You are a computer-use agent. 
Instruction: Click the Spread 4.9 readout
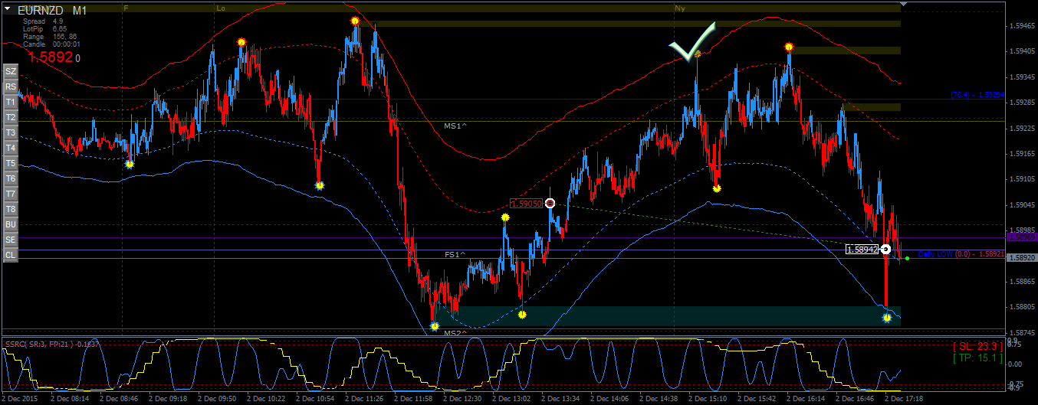[43, 21]
